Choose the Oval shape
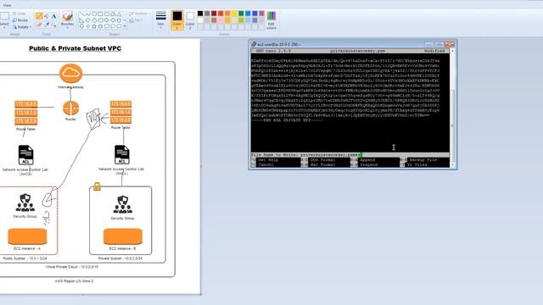Viewport: 543px width, 305px height. pos(94,14)
